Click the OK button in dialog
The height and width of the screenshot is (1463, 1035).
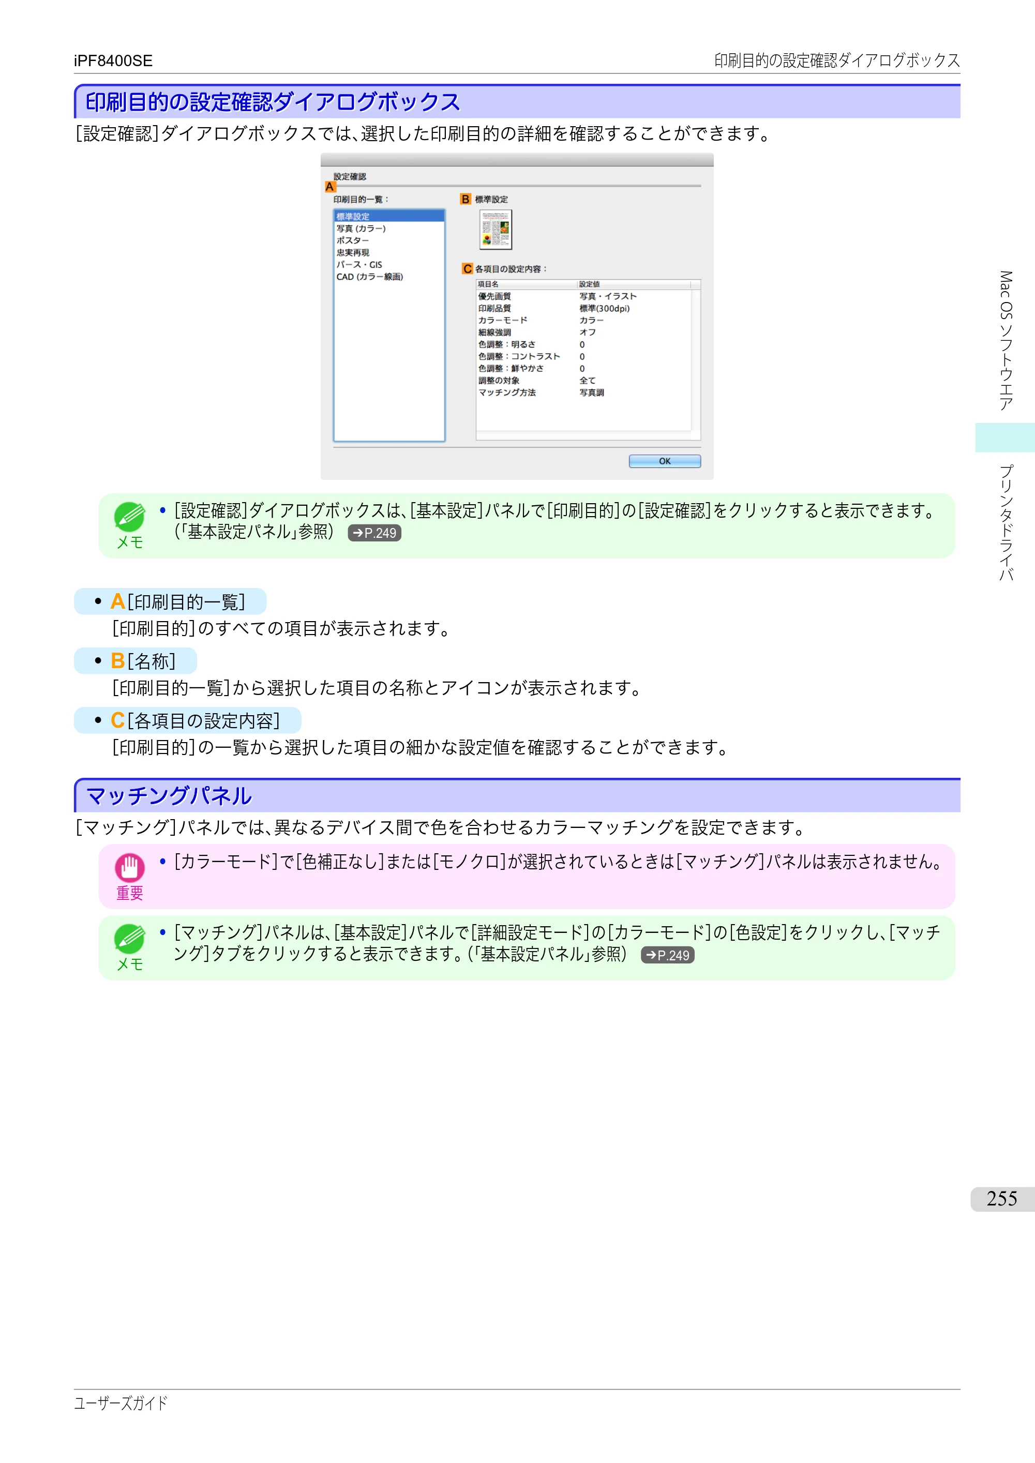(664, 461)
